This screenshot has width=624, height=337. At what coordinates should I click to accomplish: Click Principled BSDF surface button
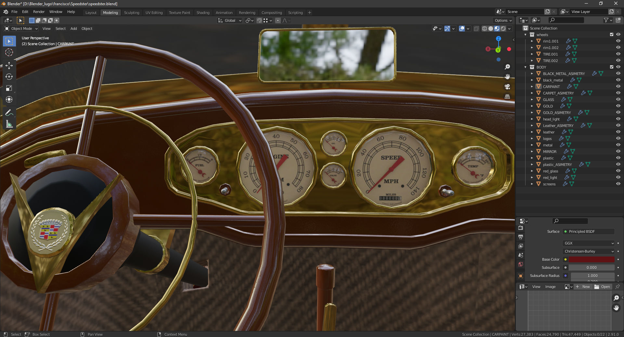click(x=589, y=231)
